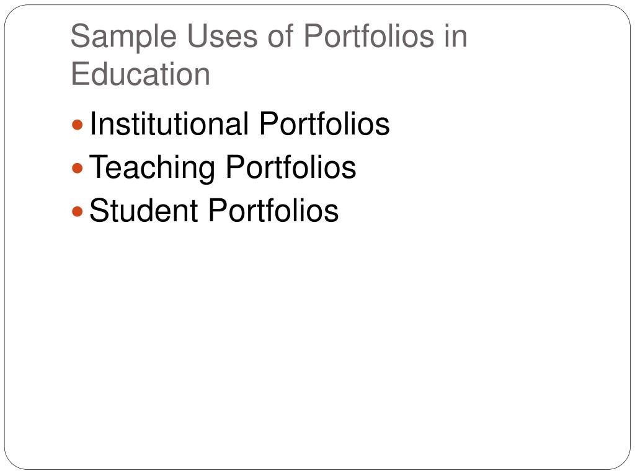Select the word "Teaching"
The image size is (635, 476).
point(153,167)
